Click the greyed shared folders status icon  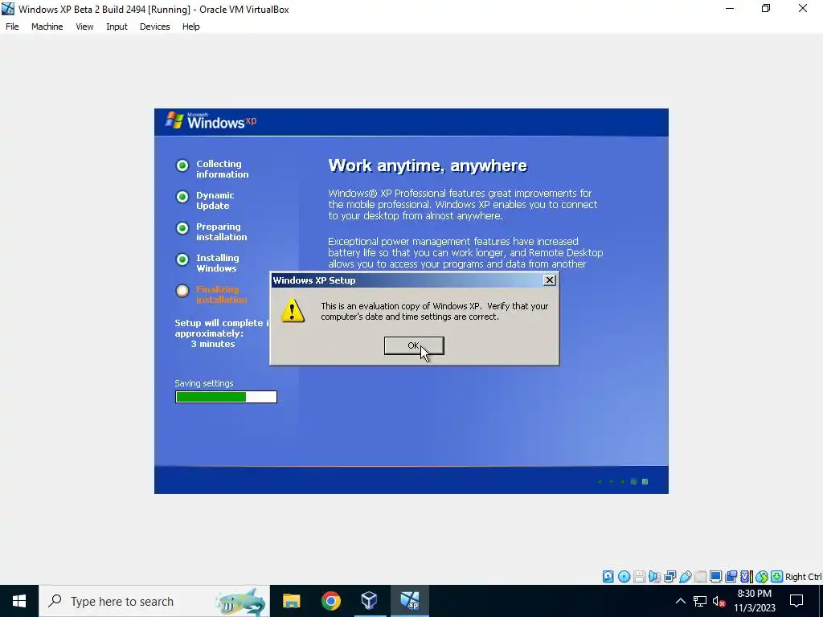(x=700, y=577)
